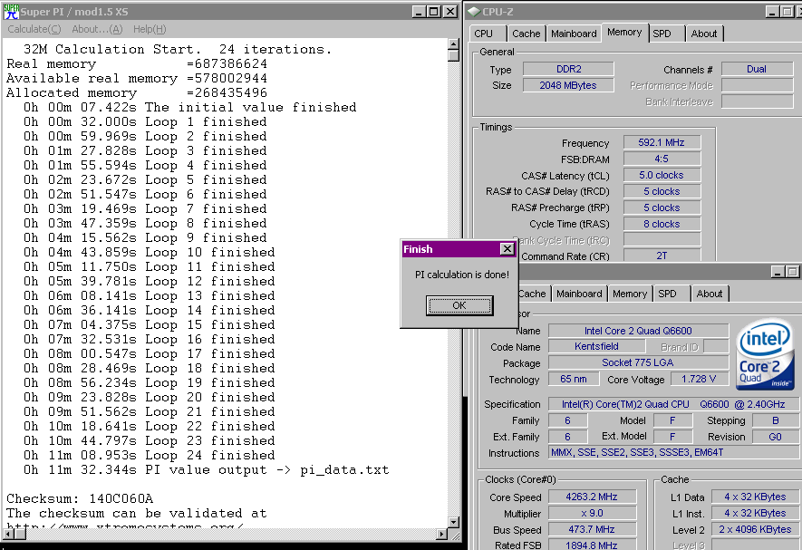Click the Checksum: 140C060A line
The width and height of the screenshot is (802, 550).
click(x=80, y=499)
